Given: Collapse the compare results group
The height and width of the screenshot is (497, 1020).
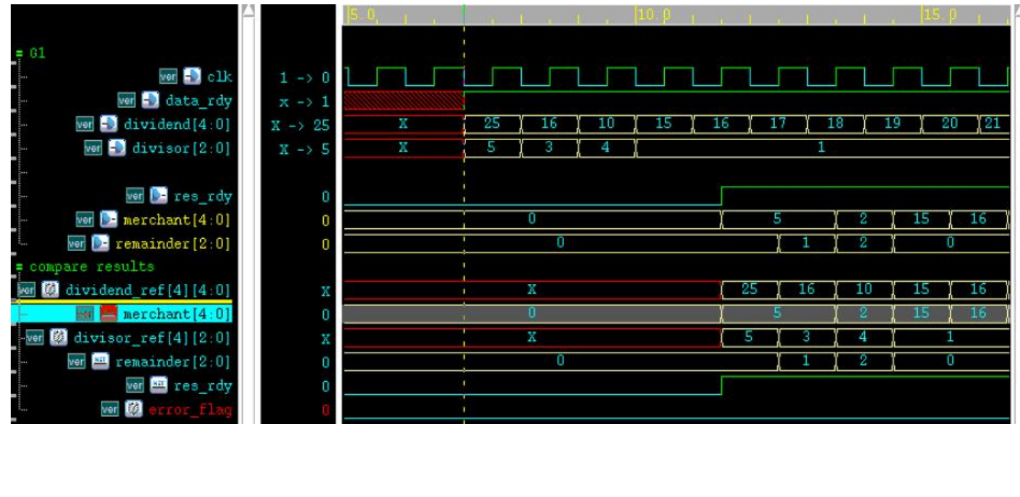Looking at the screenshot, I should 19,267.
